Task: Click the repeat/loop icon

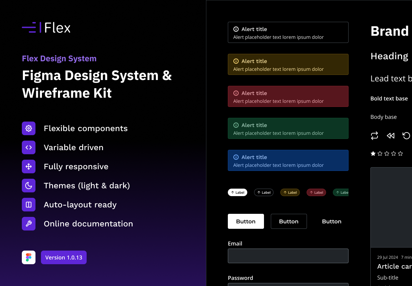Action: (x=374, y=136)
